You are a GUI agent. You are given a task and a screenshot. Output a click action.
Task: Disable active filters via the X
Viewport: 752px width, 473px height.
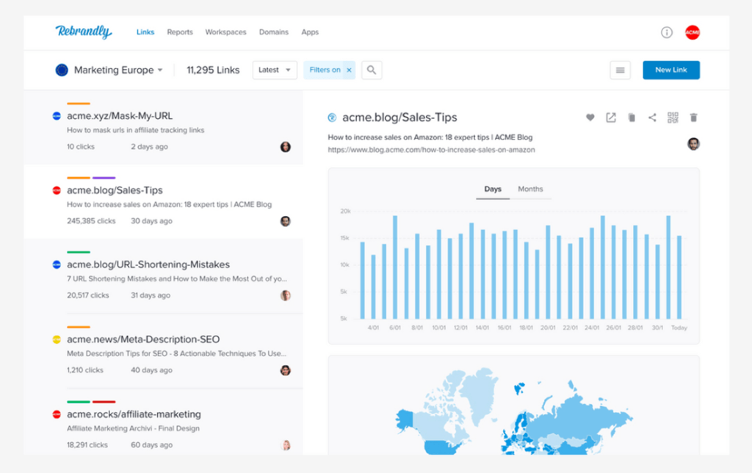click(x=349, y=70)
